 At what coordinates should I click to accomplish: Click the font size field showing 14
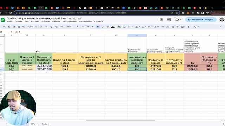tap(88, 27)
